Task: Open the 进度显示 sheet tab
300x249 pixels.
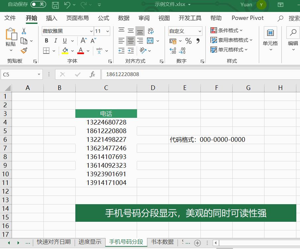Action: [90, 242]
